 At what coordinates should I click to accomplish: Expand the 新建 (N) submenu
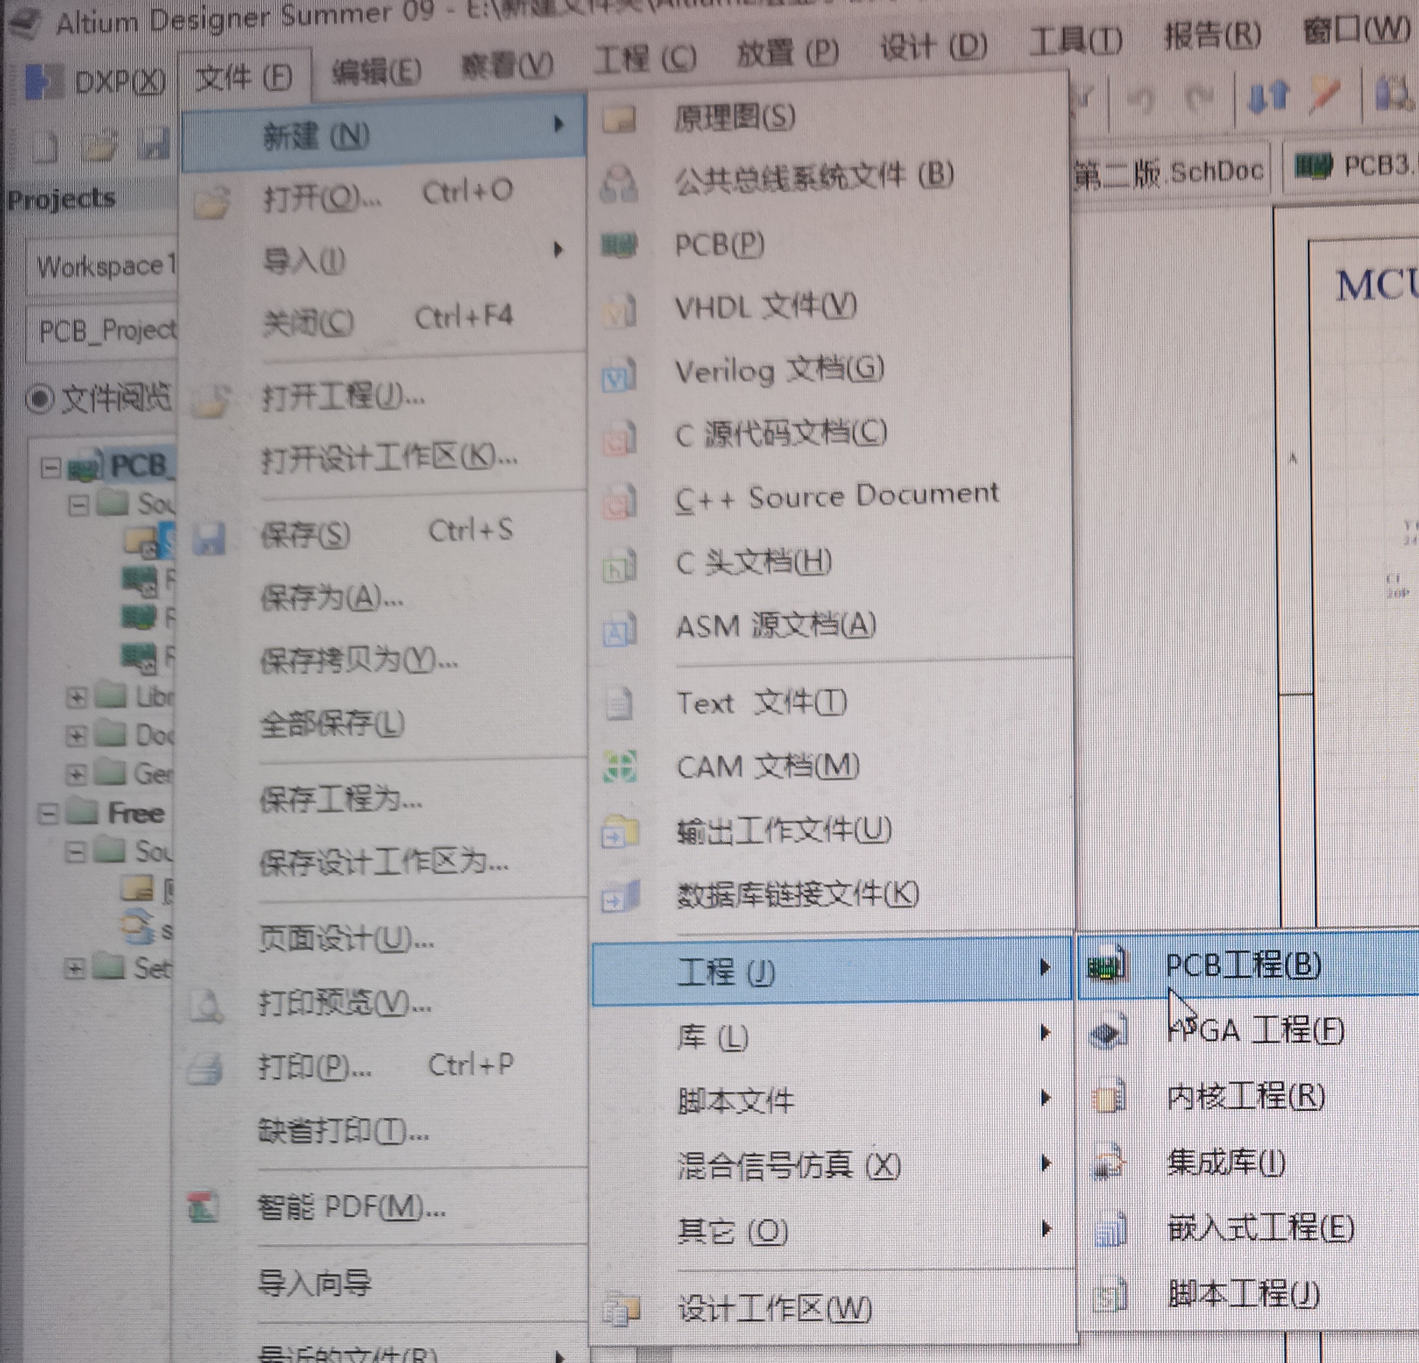point(384,133)
